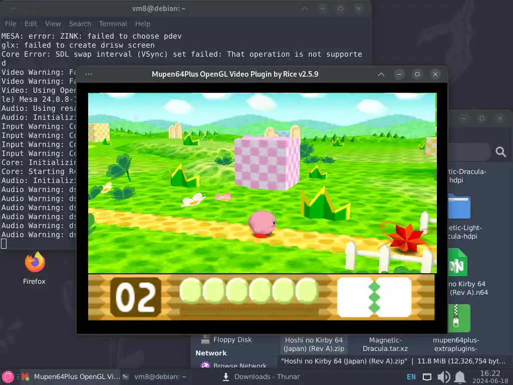Minimize the vm8@debian terminal window

click(x=323, y=9)
